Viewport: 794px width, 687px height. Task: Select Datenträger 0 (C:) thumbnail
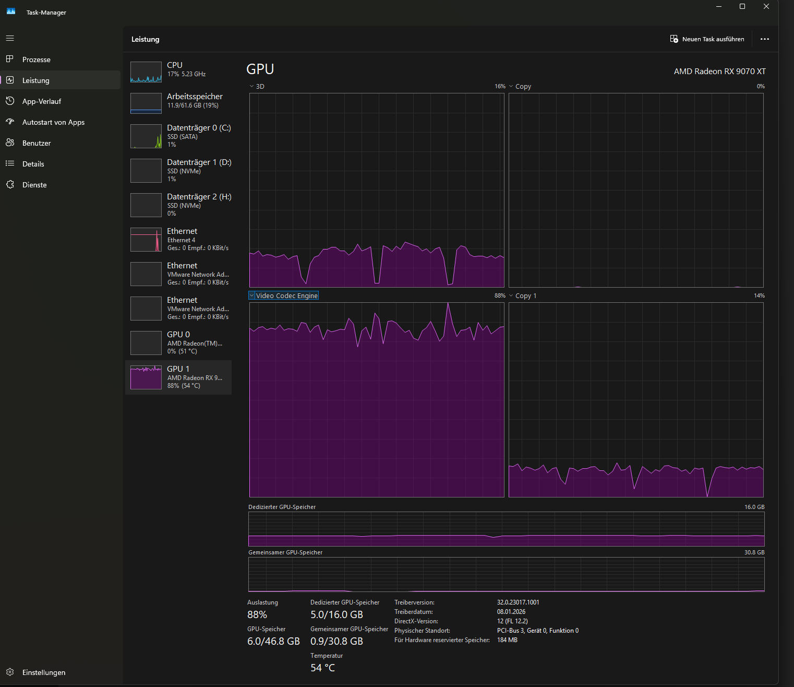(146, 136)
